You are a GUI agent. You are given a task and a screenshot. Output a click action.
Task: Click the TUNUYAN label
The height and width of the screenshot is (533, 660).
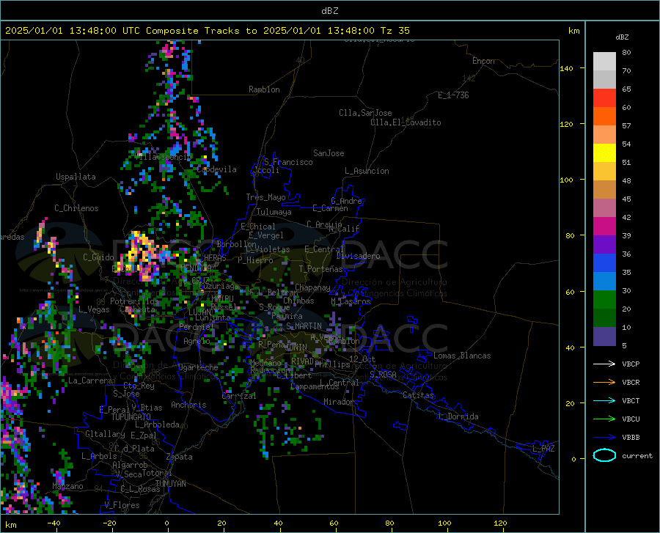[x=170, y=484]
